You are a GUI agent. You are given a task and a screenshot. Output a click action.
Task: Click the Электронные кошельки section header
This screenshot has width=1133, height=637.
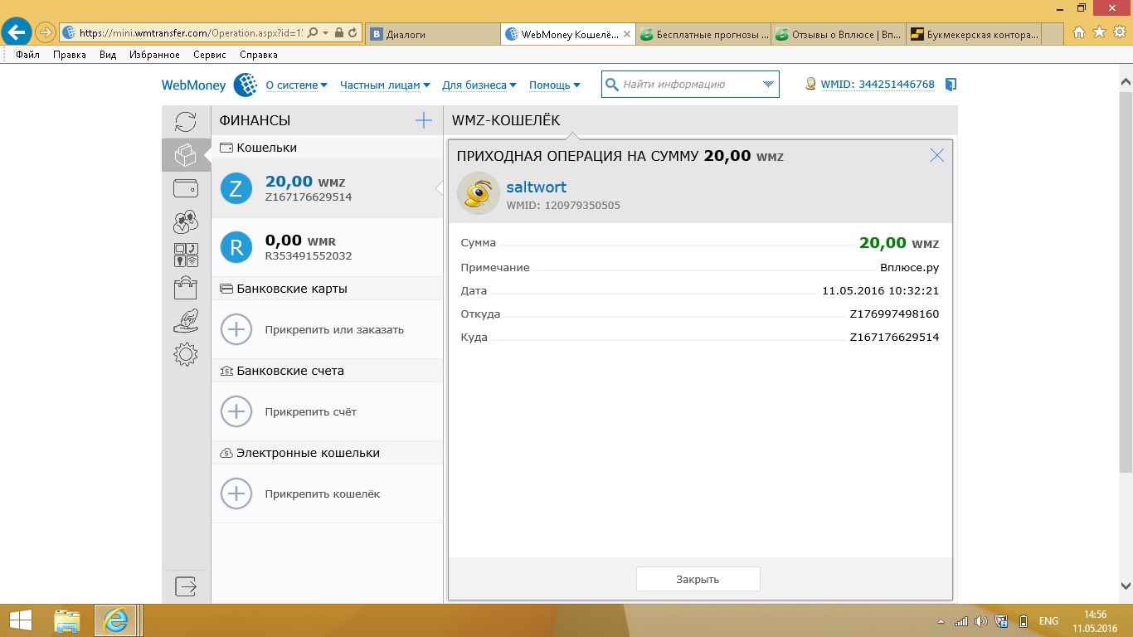pos(327,453)
